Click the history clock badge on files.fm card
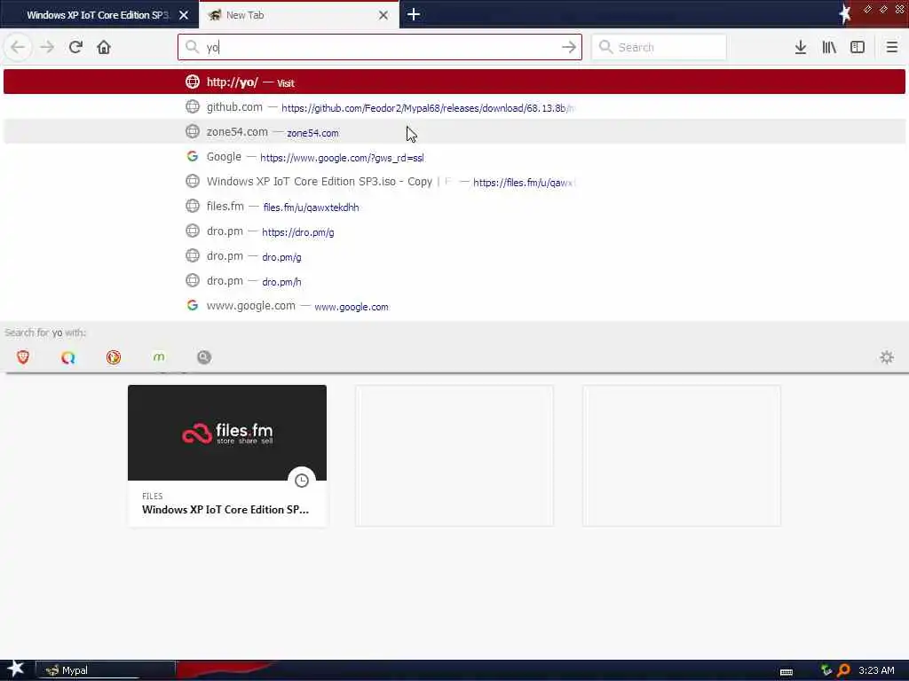 coord(302,480)
